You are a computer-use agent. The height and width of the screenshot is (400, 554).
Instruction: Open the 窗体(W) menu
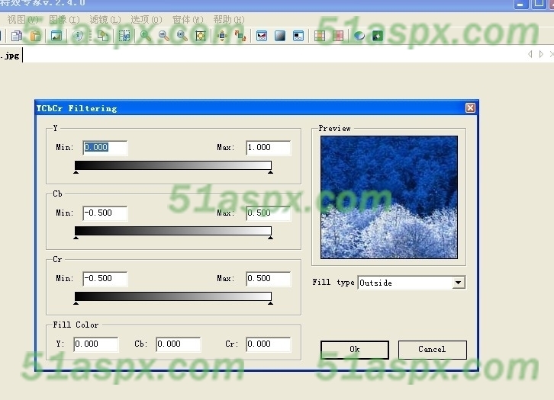[x=188, y=20]
